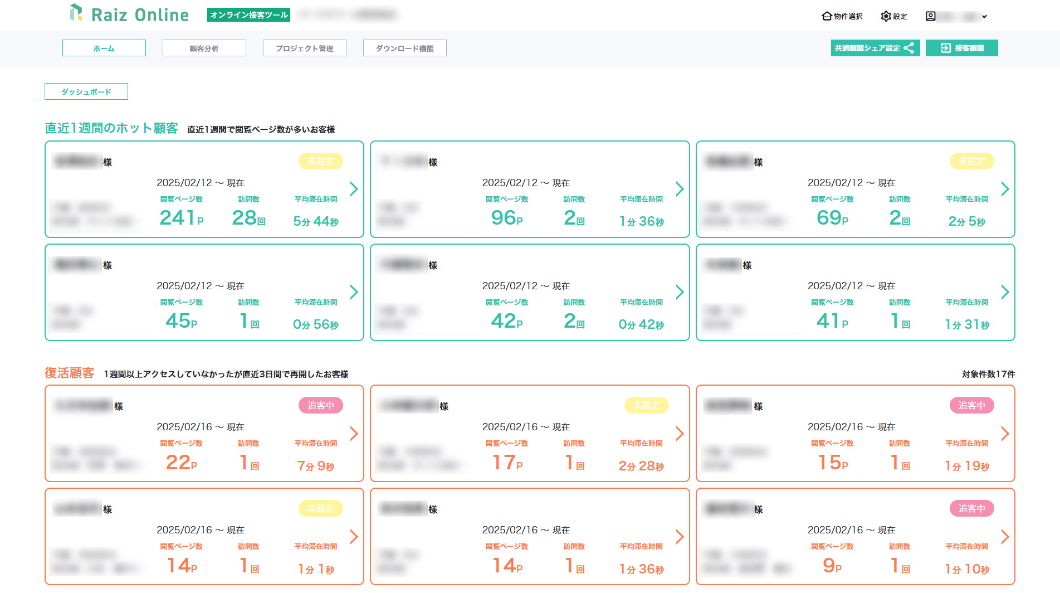
Task: Open settings via the 設定 gear icon
Action: (x=886, y=16)
